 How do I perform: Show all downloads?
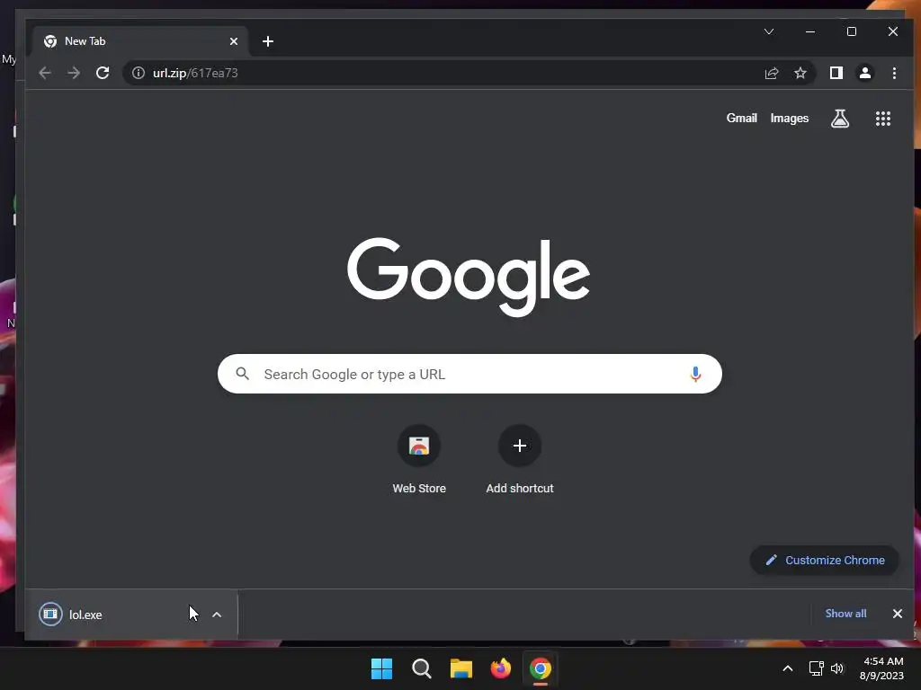coord(845,614)
